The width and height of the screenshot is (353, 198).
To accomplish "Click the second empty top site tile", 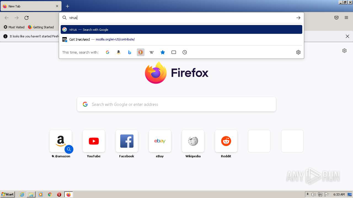I will (x=292, y=141).
